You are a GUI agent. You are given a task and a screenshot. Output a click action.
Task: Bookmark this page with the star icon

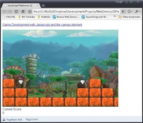pos(30,12)
